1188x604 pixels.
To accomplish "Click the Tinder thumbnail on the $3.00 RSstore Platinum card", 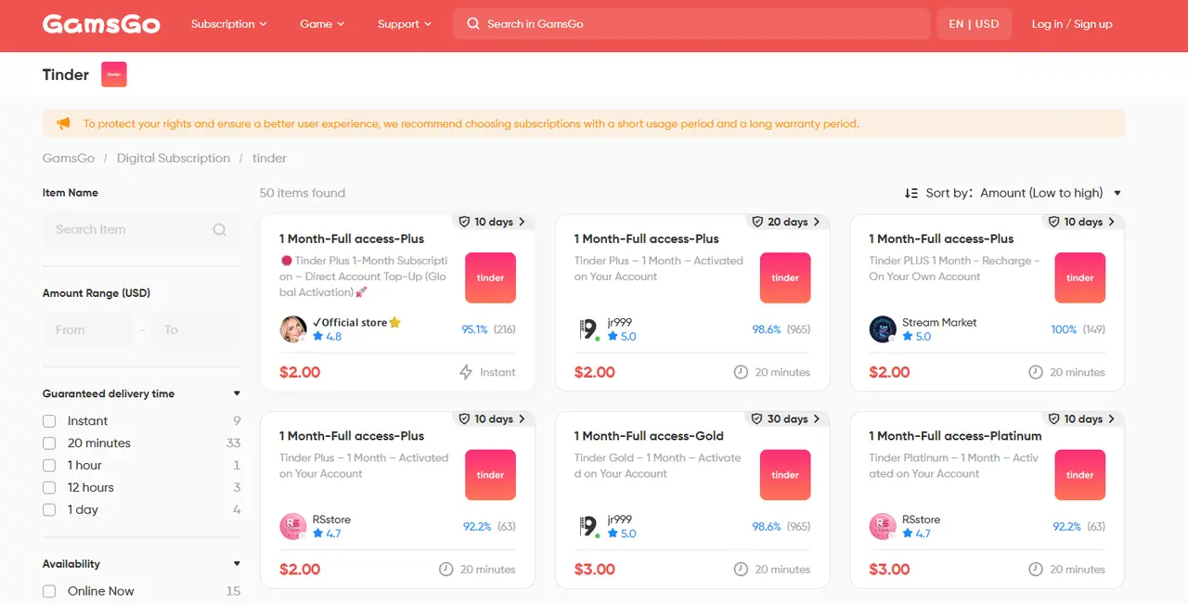I will coord(1079,474).
